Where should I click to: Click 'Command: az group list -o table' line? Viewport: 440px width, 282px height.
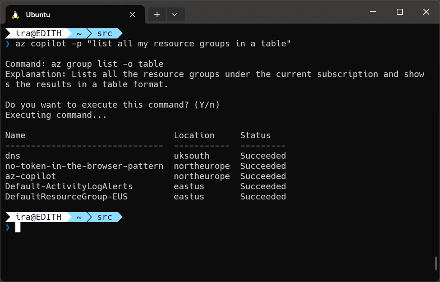[84, 64]
